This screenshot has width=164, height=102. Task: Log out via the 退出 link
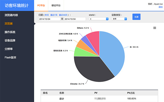tap(160, 7)
